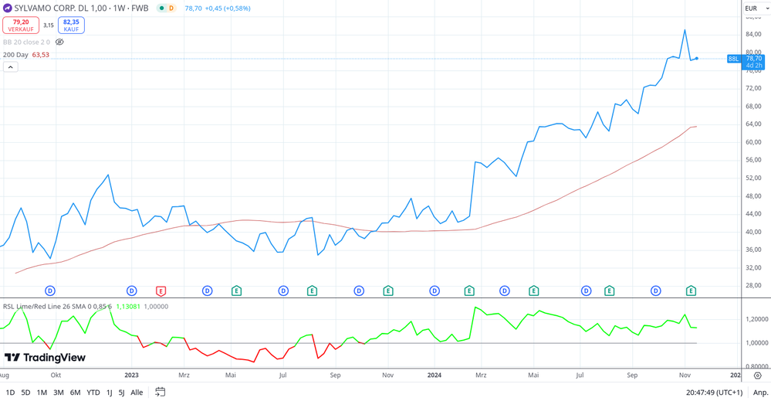The image size is (771, 401).
Task: Click the Sylvamo Corp symbol logo icon
Action: [x=8, y=8]
